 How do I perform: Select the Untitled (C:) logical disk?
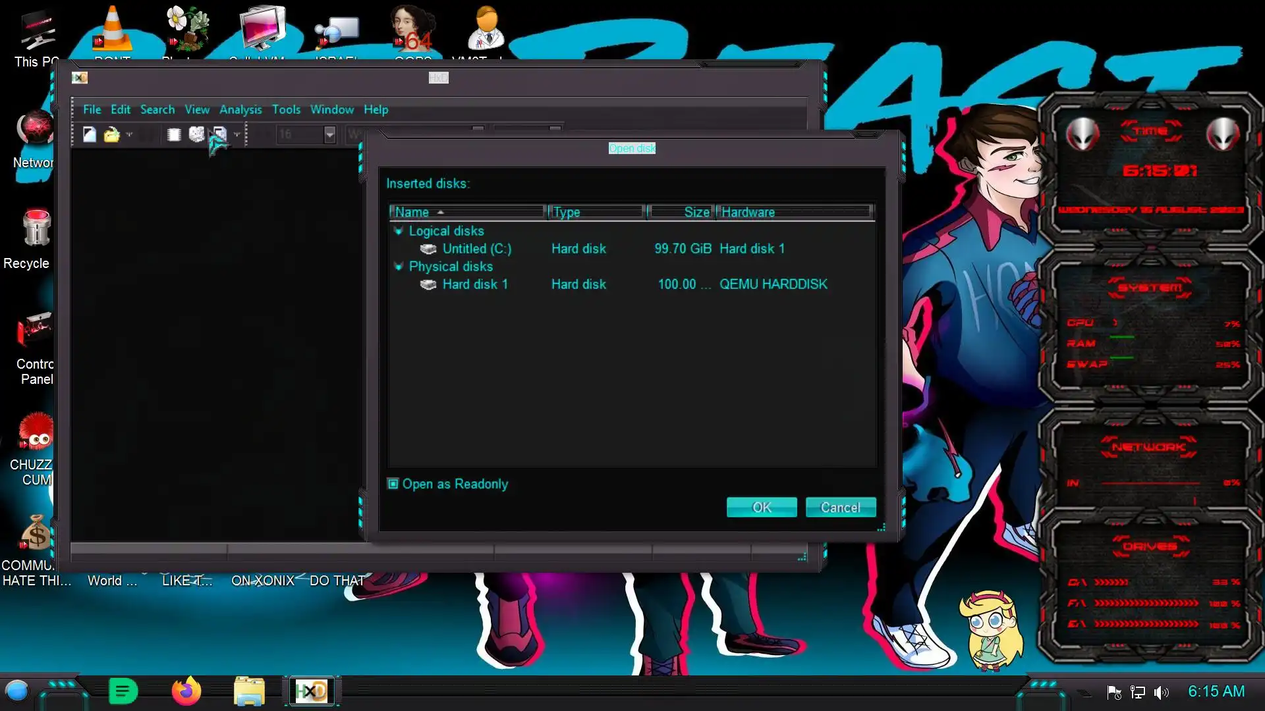tap(476, 249)
